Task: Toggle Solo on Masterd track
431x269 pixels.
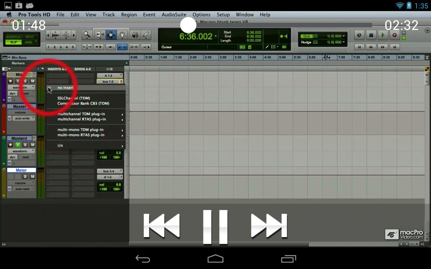Action: 25,145
